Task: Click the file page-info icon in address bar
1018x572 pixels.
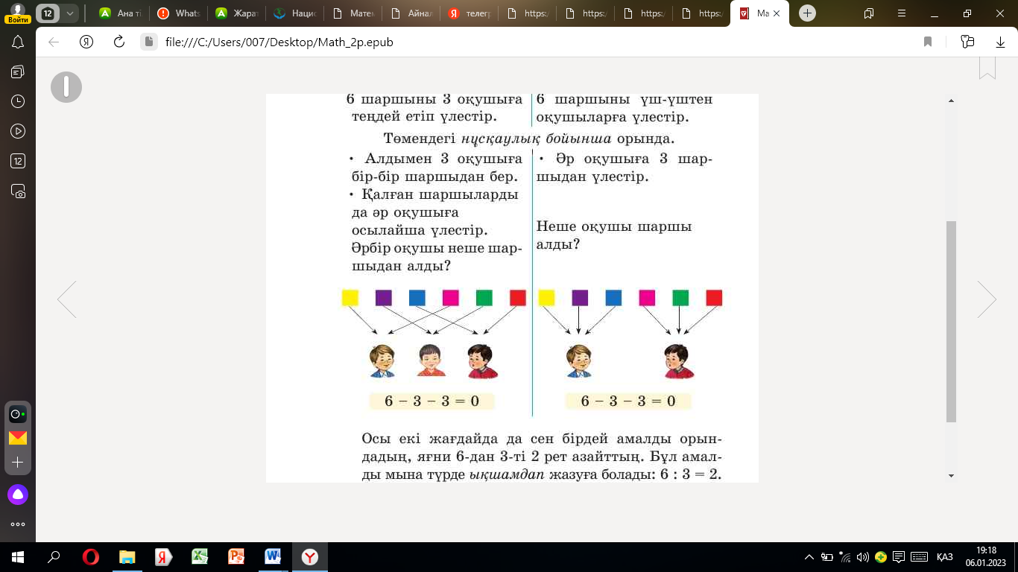Action: point(149,42)
